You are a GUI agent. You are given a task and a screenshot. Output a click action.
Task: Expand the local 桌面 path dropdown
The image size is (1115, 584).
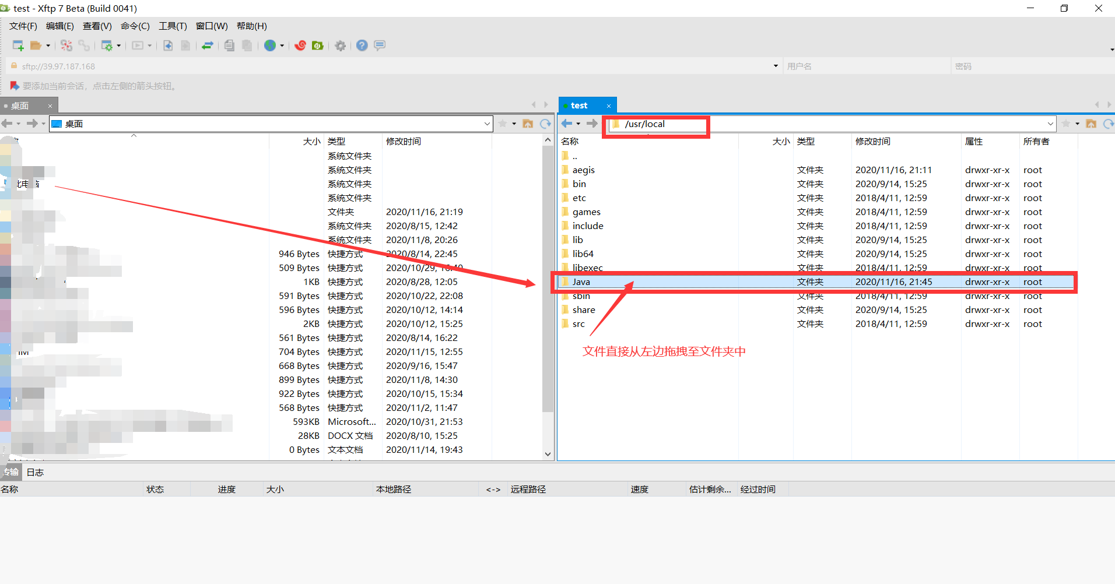487,124
